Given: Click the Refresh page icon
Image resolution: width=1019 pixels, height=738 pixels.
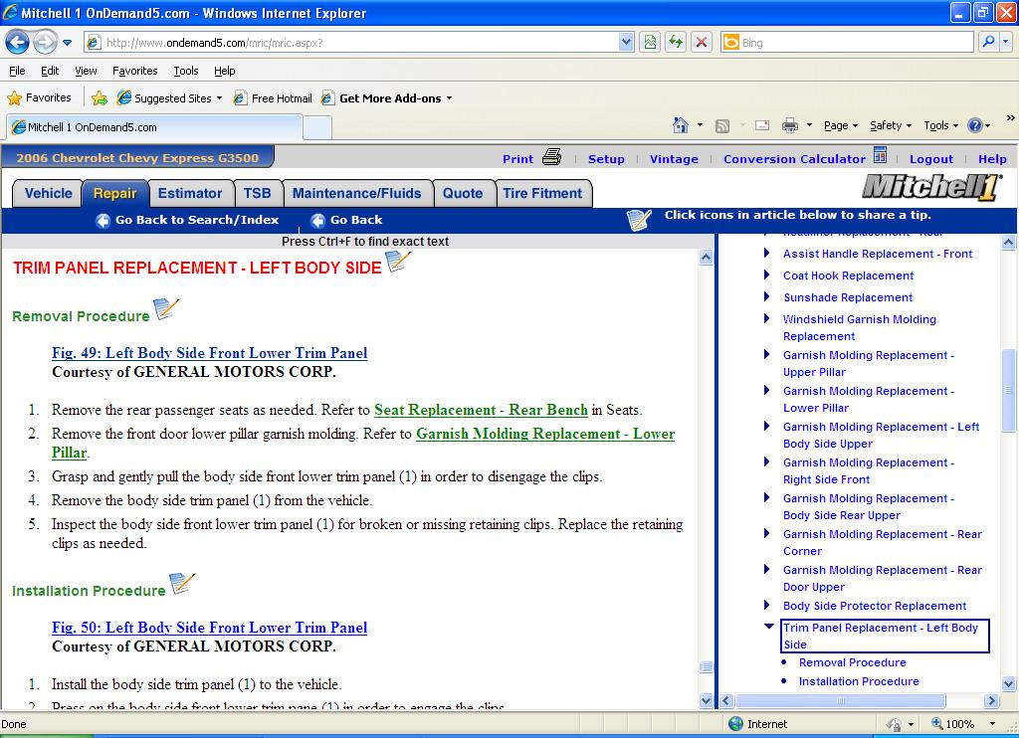Looking at the screenshot, I should [676, 42].
